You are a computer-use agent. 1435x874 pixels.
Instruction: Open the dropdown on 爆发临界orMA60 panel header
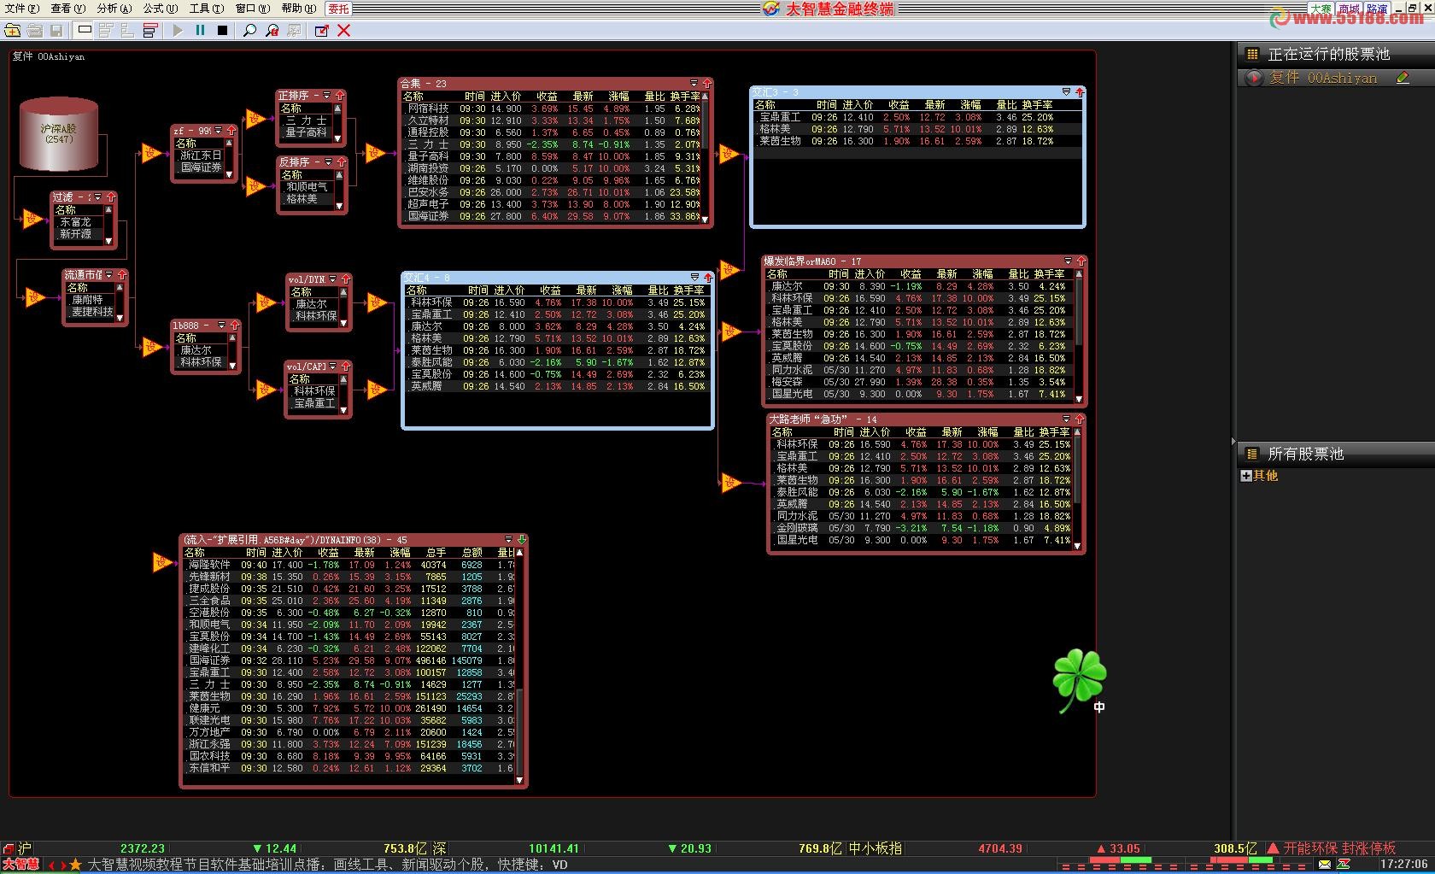click(1068, 261)
